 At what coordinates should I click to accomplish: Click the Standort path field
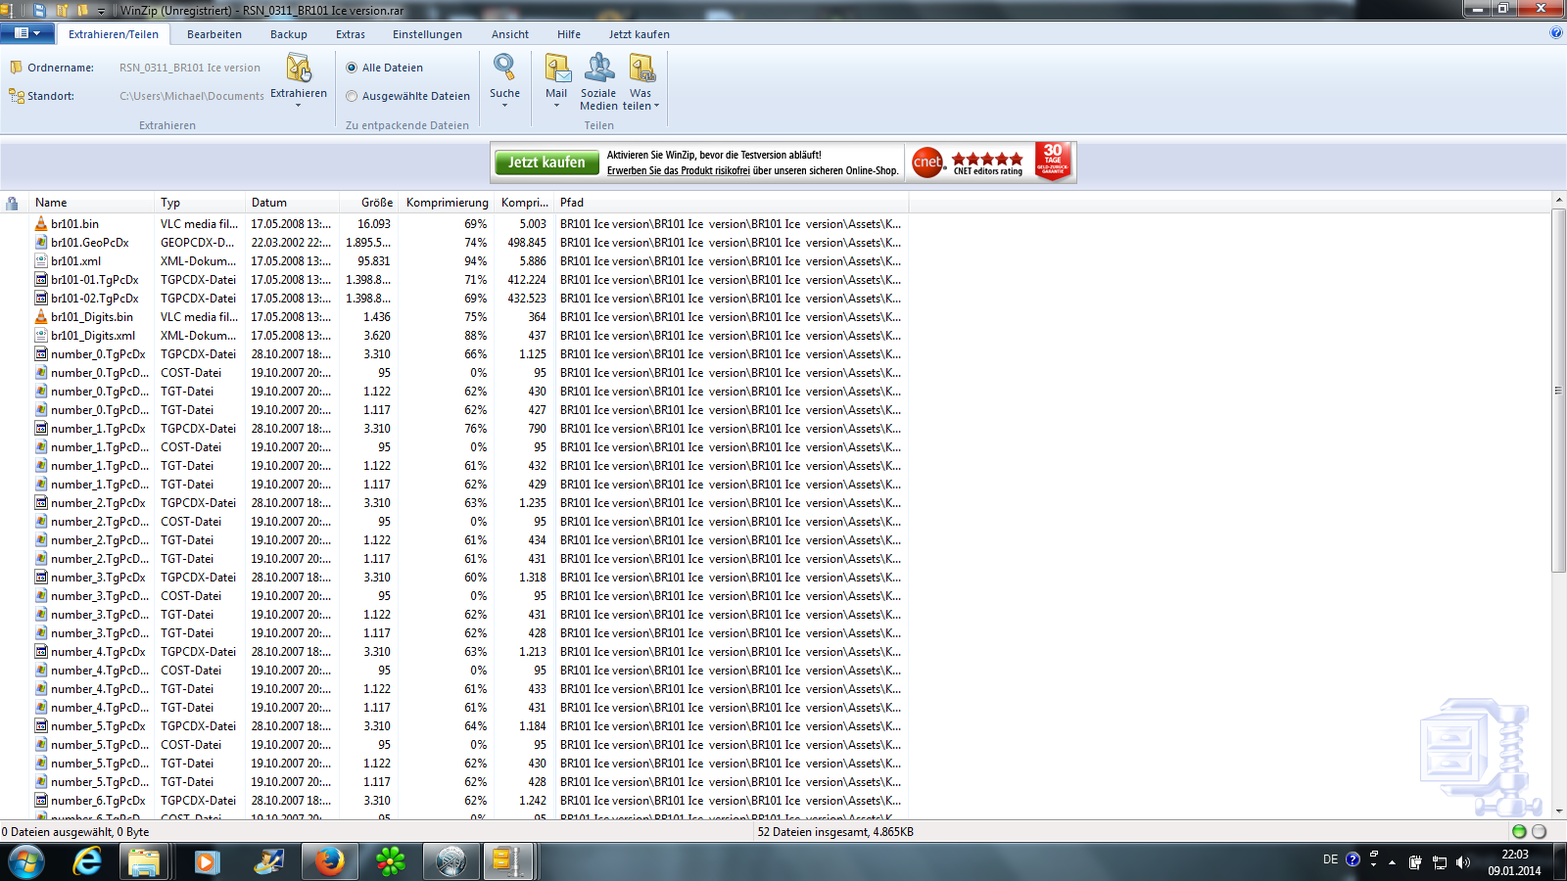pos(191,96)
